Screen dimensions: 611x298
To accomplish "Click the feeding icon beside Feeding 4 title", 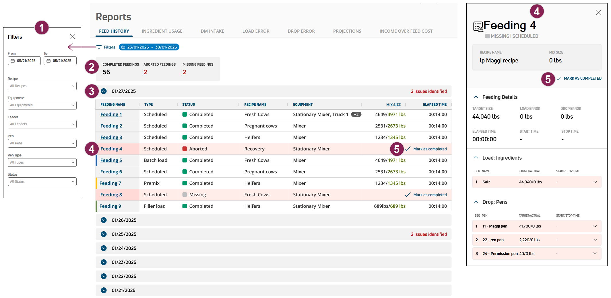I will (478, 27).
